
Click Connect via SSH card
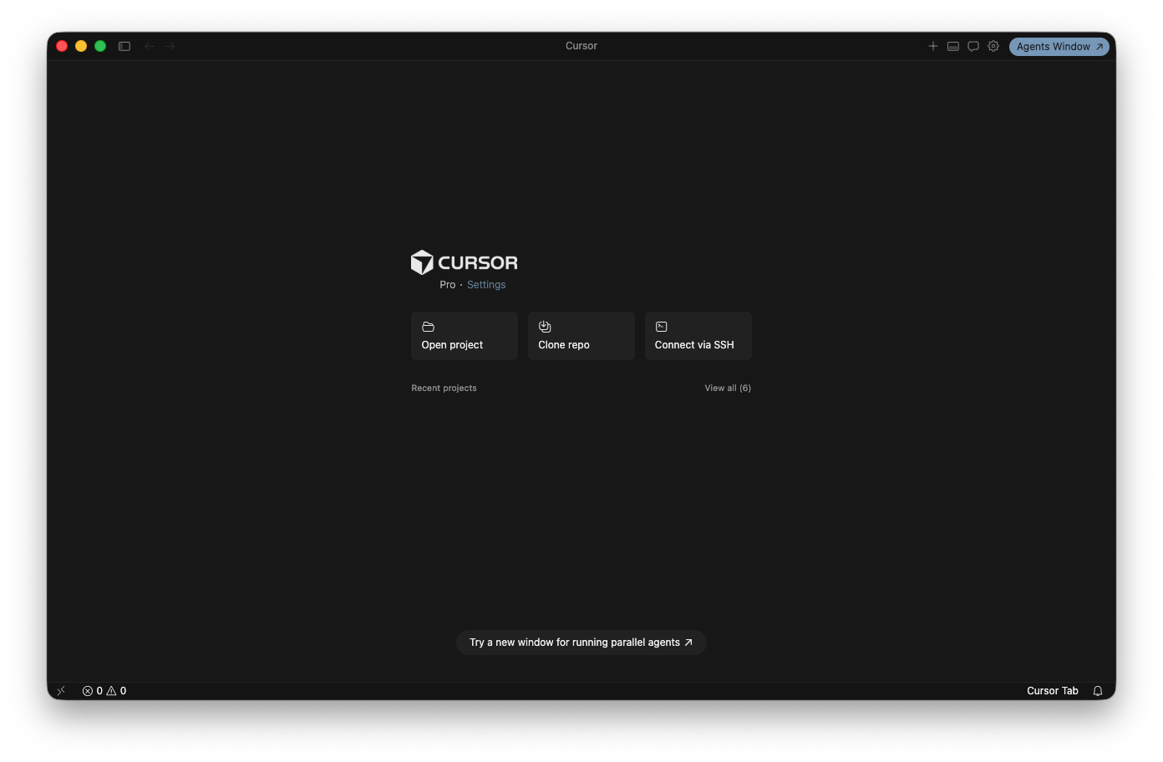pos(698,336)
